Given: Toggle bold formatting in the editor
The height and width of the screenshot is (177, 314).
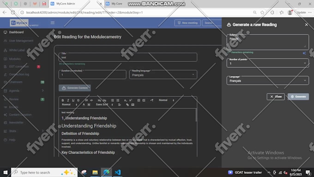Looking at the screenshot, I should [x=63, y=100].
